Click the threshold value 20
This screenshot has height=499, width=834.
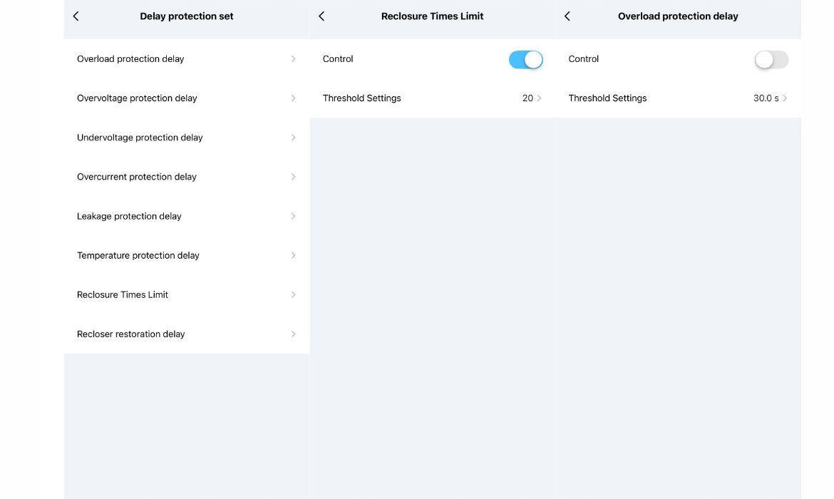527,98
